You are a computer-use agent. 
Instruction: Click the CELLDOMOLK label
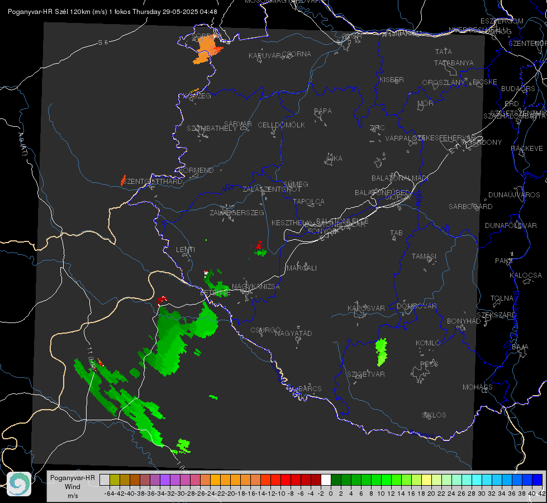coord(282,125)
